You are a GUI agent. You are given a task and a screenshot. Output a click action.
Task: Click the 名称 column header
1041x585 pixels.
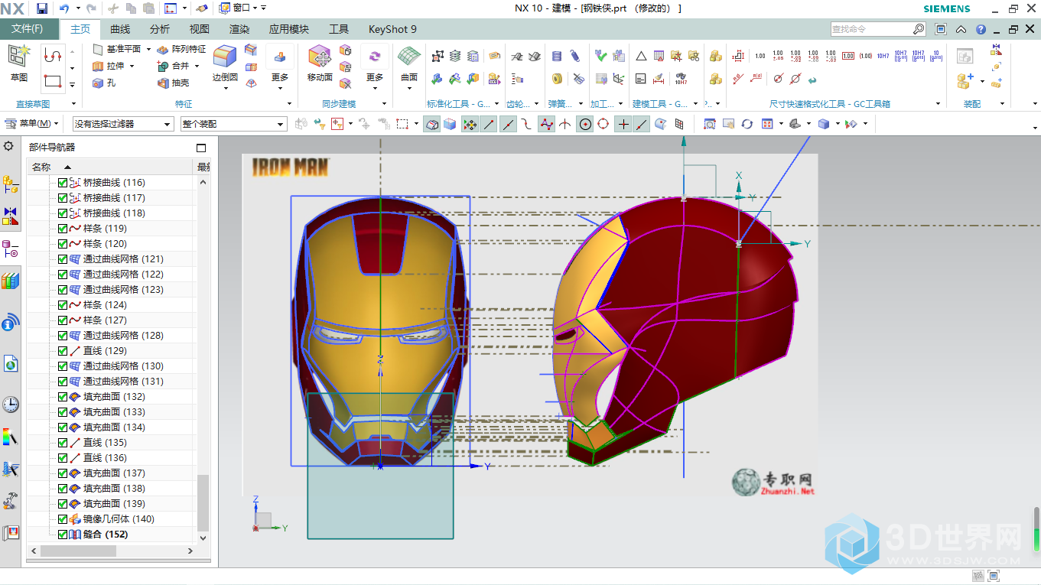41,167
